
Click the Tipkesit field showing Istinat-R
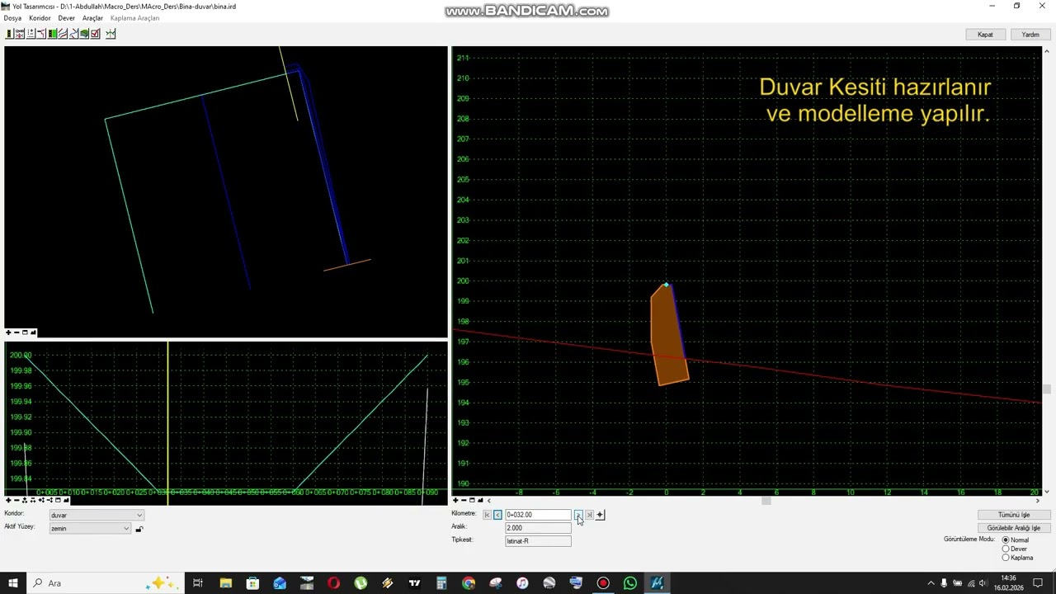click(x=538, y=541)
